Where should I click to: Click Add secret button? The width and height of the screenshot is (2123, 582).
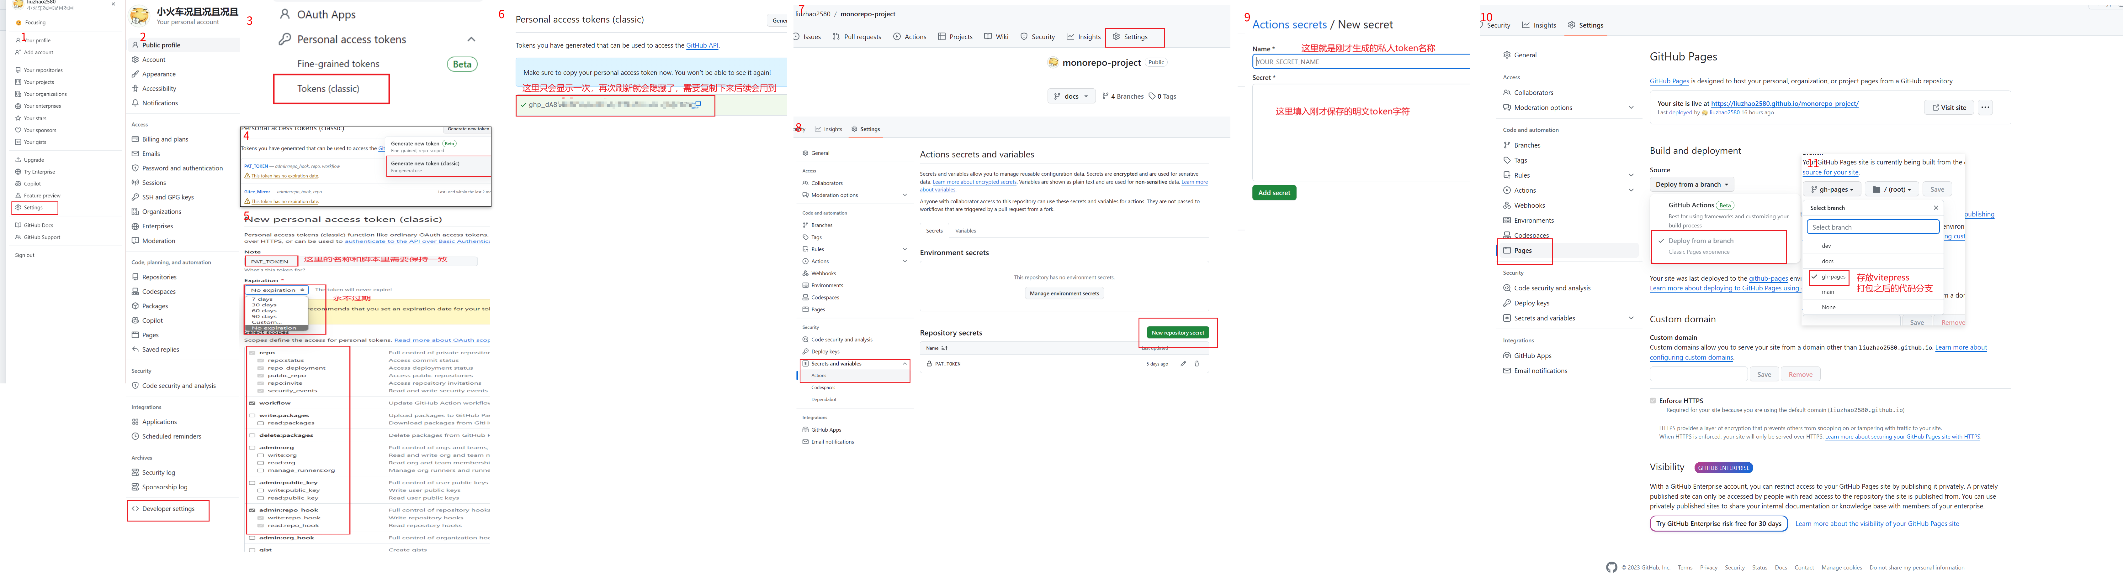pos(1274,193)
